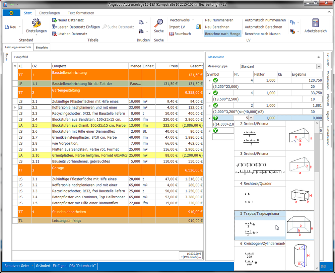Open the Massengruppe Standard dropdown
The height and width of the screenshot is (273, 335).
[x=319, y=66]
